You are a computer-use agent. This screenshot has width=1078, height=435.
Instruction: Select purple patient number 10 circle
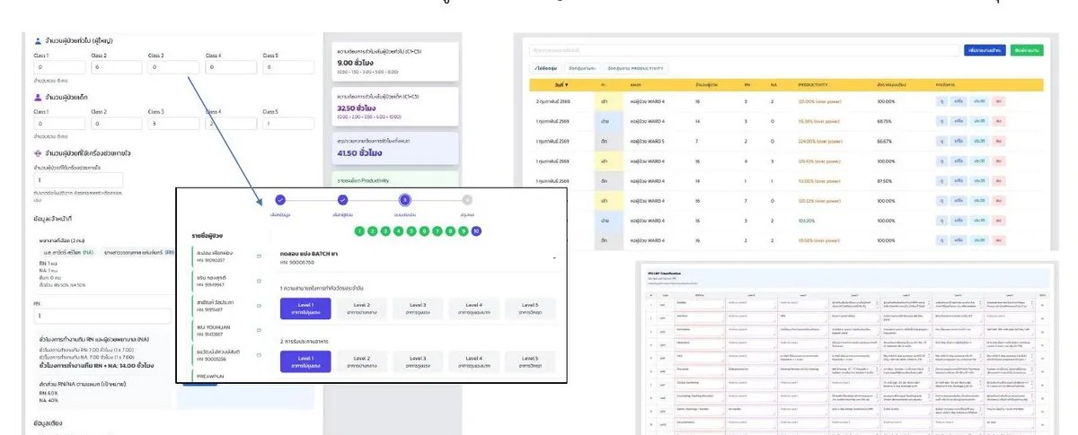[476, 231]
